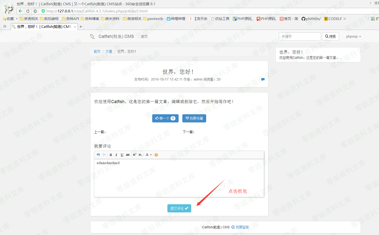The image size is (379, 235).
Task: Apply underline in the comment editor
Action: [122, 155]
